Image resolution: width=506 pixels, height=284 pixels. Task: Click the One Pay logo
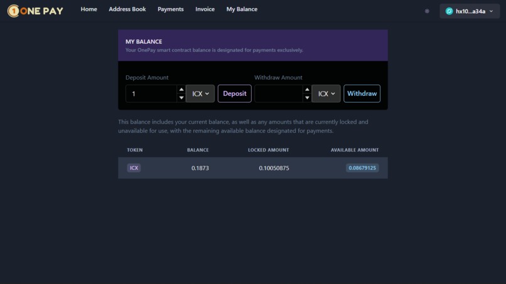36,11
